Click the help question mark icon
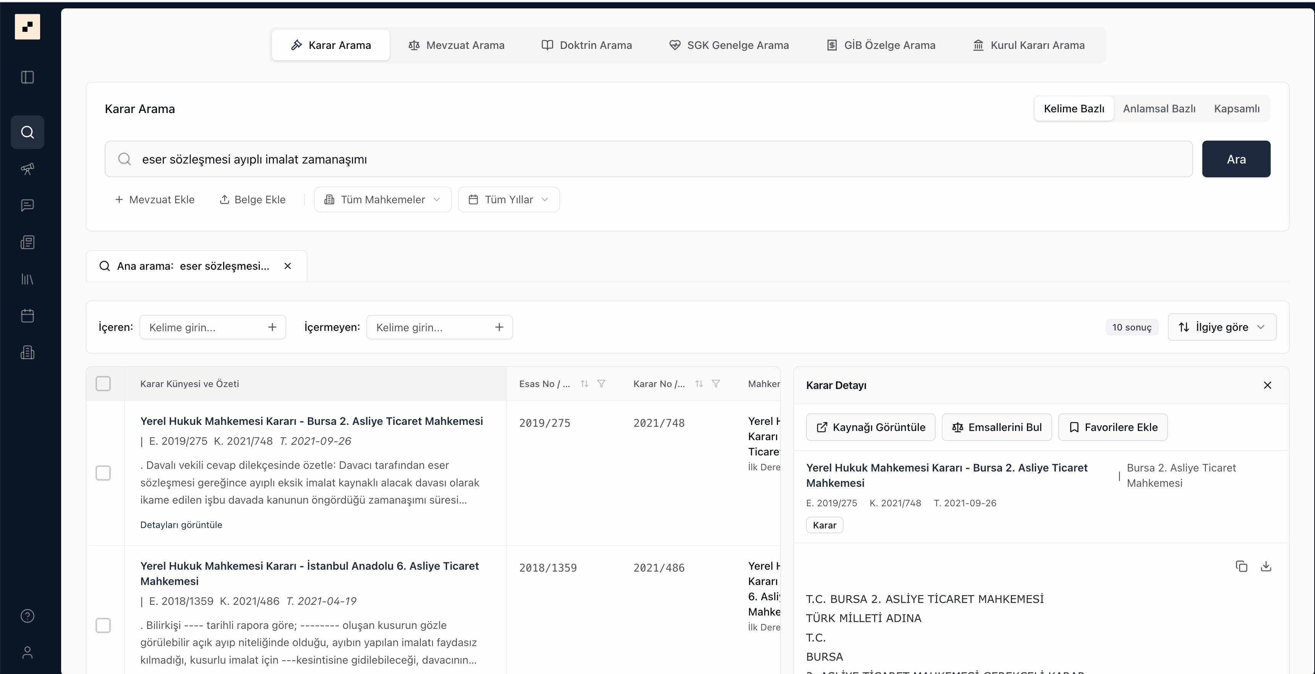1315x674 pixels. tap(28, 616)
